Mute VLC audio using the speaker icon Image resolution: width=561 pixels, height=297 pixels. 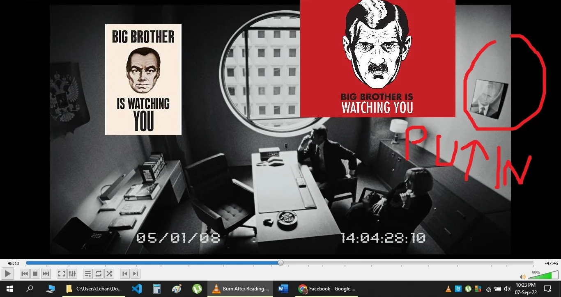pos(522,277)
